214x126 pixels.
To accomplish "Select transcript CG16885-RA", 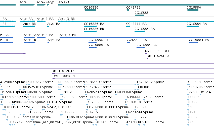I will point(140,31).
